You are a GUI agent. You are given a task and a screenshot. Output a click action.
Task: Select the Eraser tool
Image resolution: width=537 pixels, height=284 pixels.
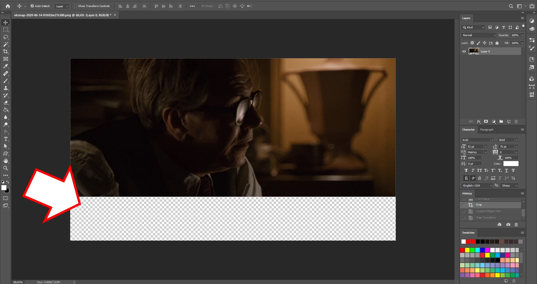click(x=6, y=103)
